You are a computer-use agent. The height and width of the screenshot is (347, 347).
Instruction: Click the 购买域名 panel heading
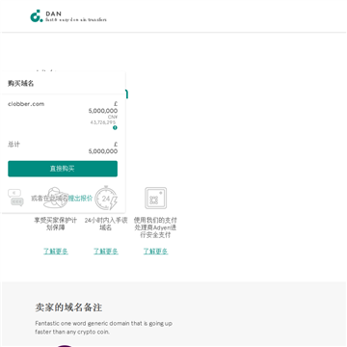coord(21,84)
